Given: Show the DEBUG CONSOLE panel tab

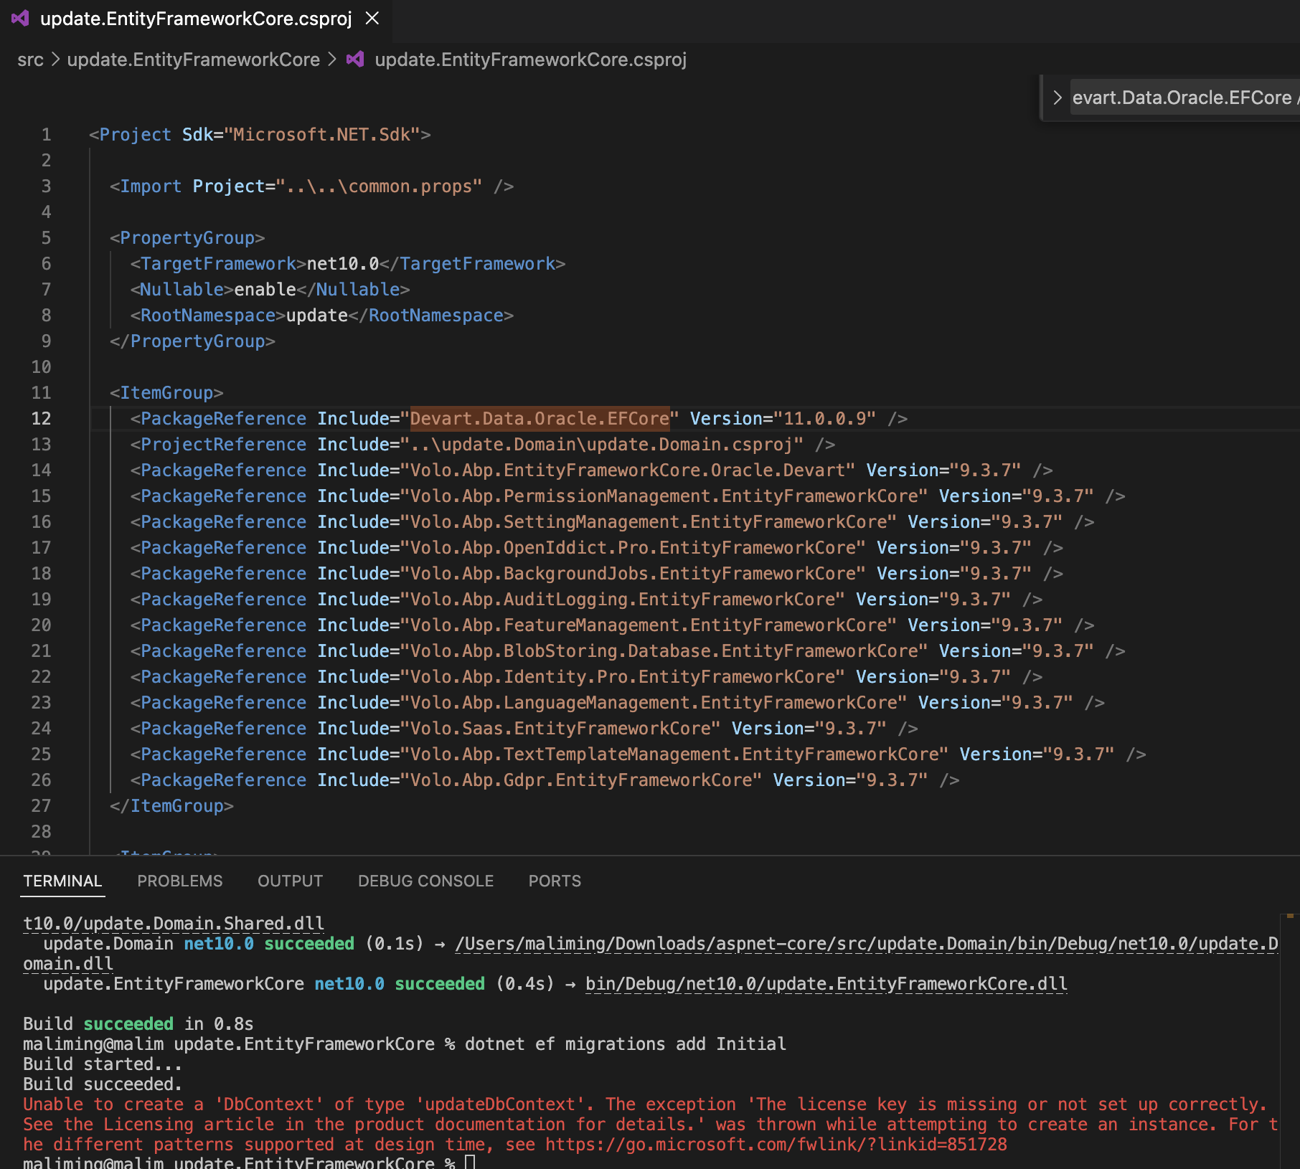Looking at the screenshot, I should pyautogui.click(x=425, y=881).
